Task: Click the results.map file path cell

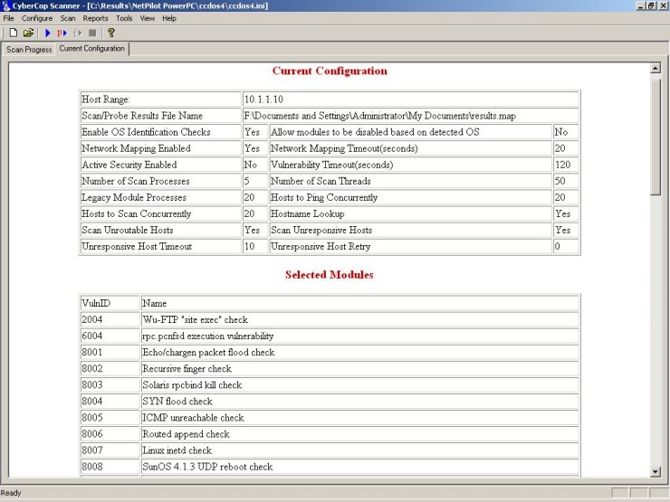Action: pos(411,116)
